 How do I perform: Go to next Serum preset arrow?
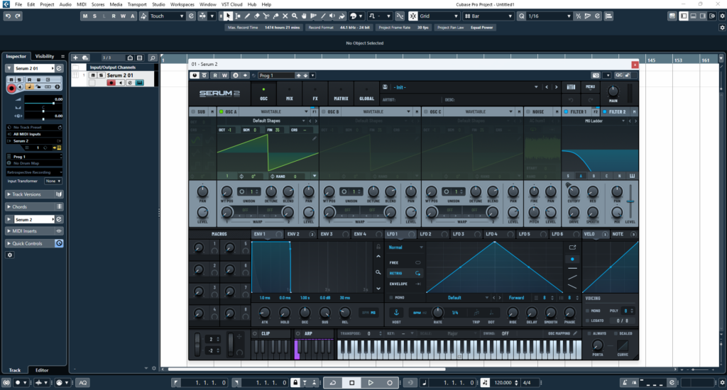(x=557, y=87)
